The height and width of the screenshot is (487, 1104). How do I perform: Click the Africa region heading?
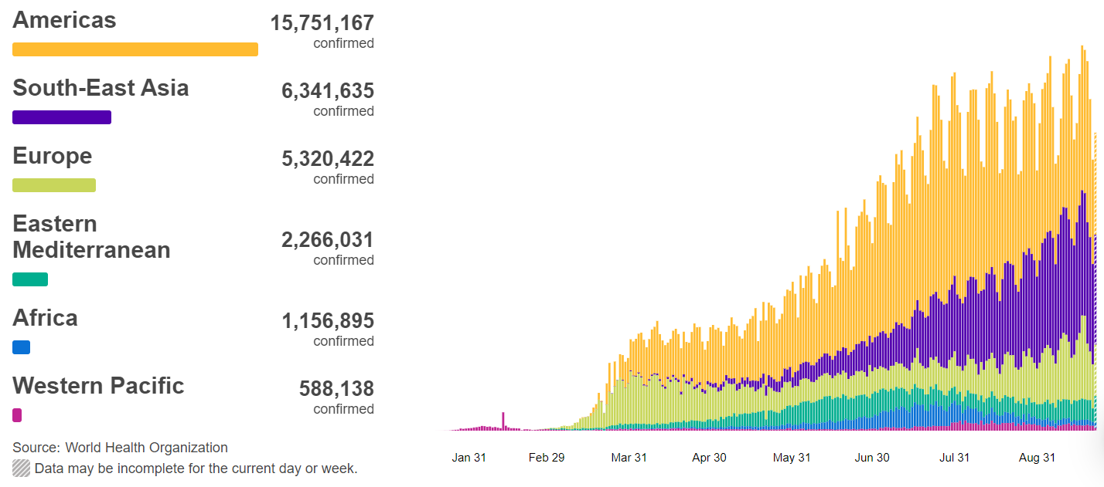tap(45, 318)
